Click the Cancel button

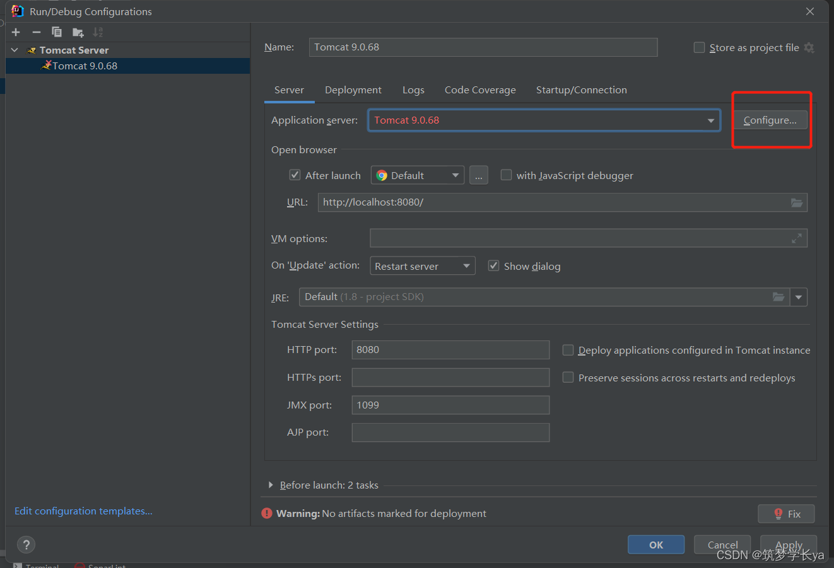click(722, 545)
